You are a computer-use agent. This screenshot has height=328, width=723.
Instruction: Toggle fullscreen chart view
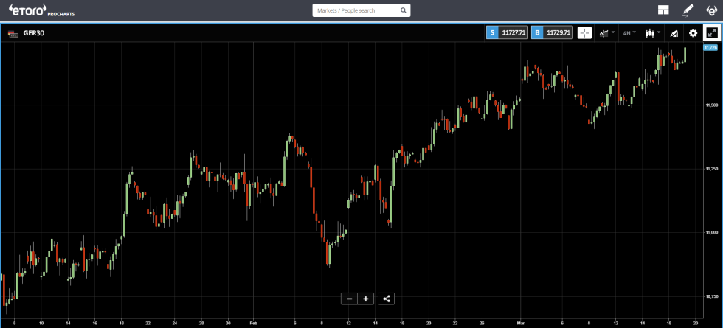point(712,32)
